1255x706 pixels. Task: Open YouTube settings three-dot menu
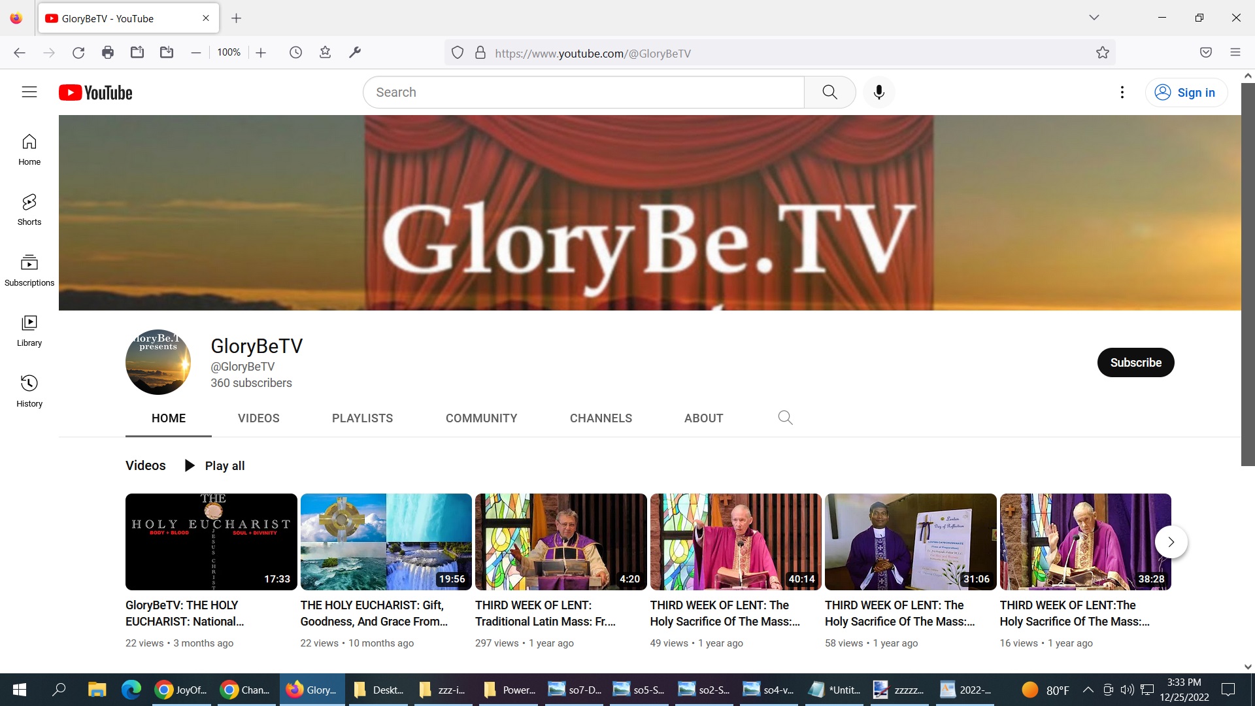coord(1122,92)
